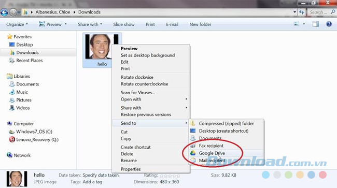This screenshot has width=337, height=188.
Task: Click Albanesius, Chloe in breadcrumb
Action: (53, 12)
